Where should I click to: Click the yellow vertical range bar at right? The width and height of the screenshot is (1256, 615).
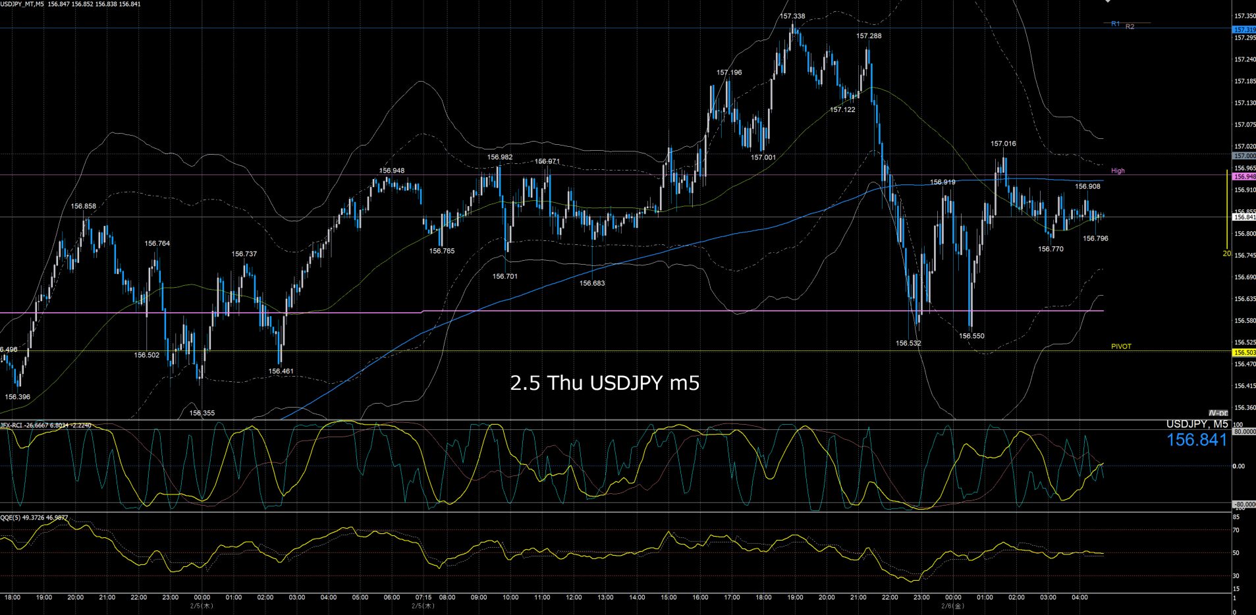click(x=1226, y=211)
